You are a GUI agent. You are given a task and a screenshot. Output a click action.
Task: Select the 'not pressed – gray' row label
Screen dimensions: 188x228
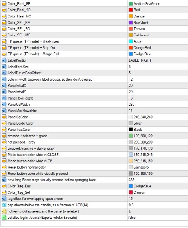(x=21, y=142)
